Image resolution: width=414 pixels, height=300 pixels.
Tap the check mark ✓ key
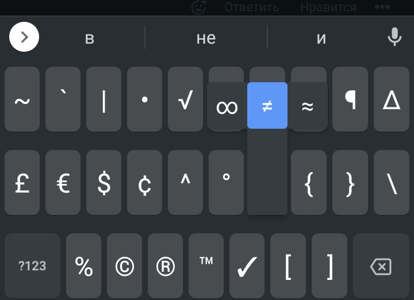(x=247, y=266)
